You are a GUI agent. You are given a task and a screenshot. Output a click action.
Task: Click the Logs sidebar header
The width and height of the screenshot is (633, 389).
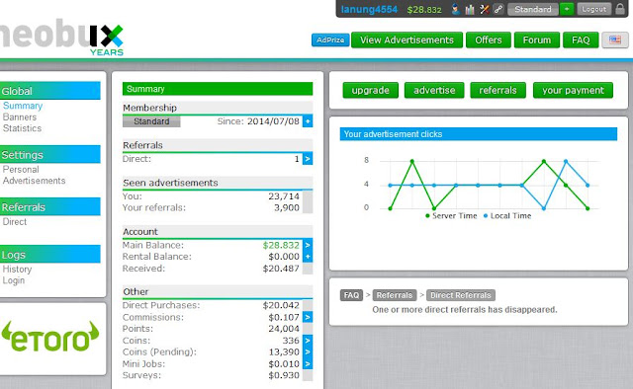click(x=50, y=255)
